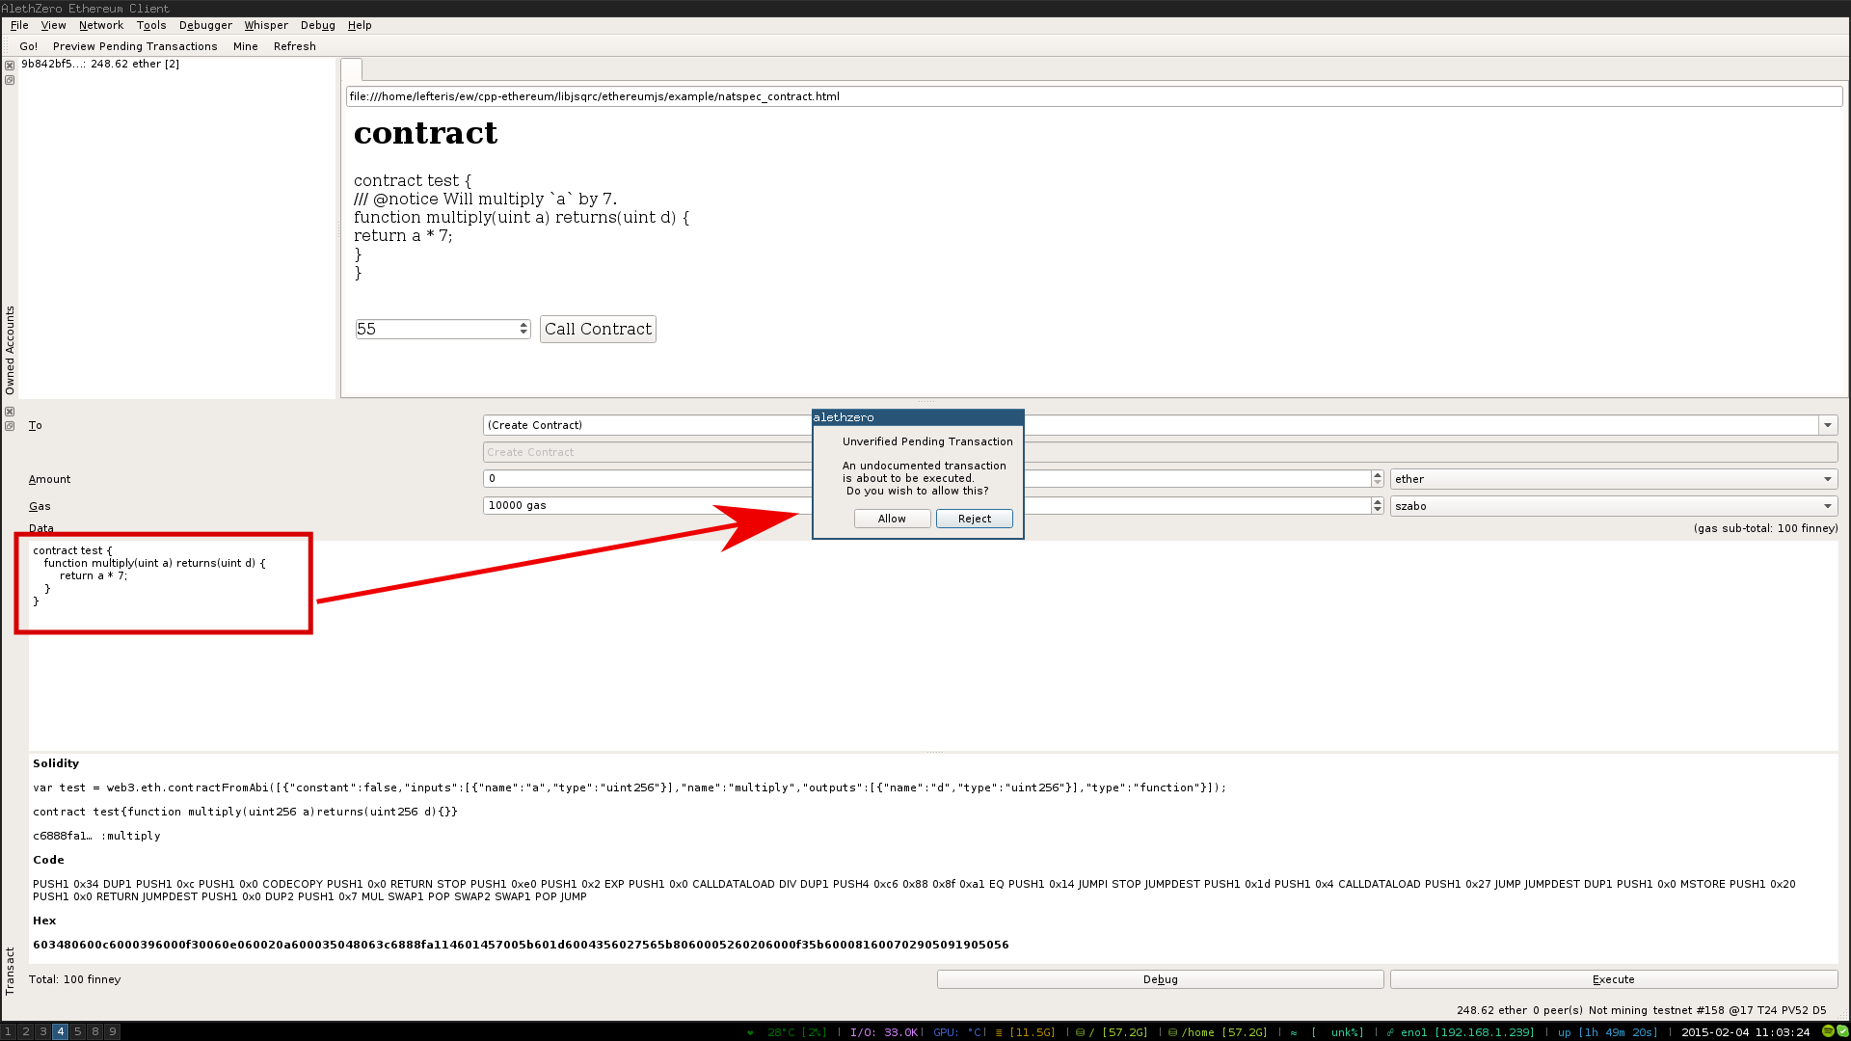Image resolution: width=1851 pixels, height=1041 pixels.
Task: Open the Debug menu
Action: pyautogui.click(x=318, y=25)
